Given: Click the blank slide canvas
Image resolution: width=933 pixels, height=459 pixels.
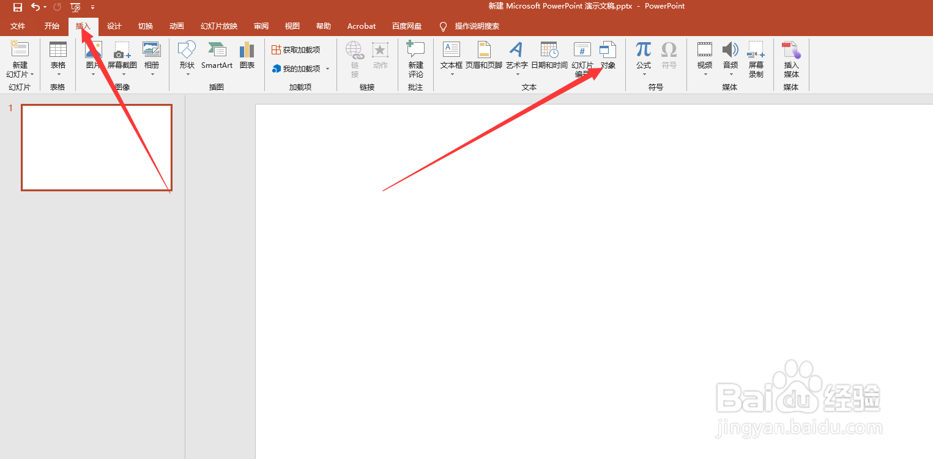Looking at the screenshot, I should pos(593,281).
